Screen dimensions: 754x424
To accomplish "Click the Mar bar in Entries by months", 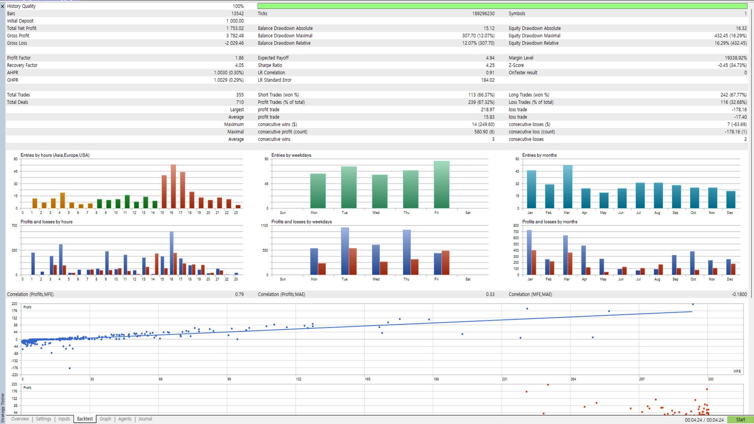I will [567, 187].
